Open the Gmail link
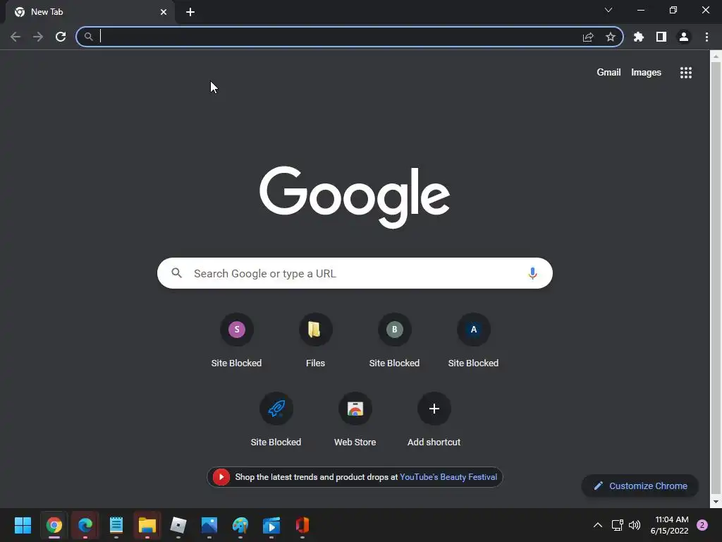 click(608, 73)
